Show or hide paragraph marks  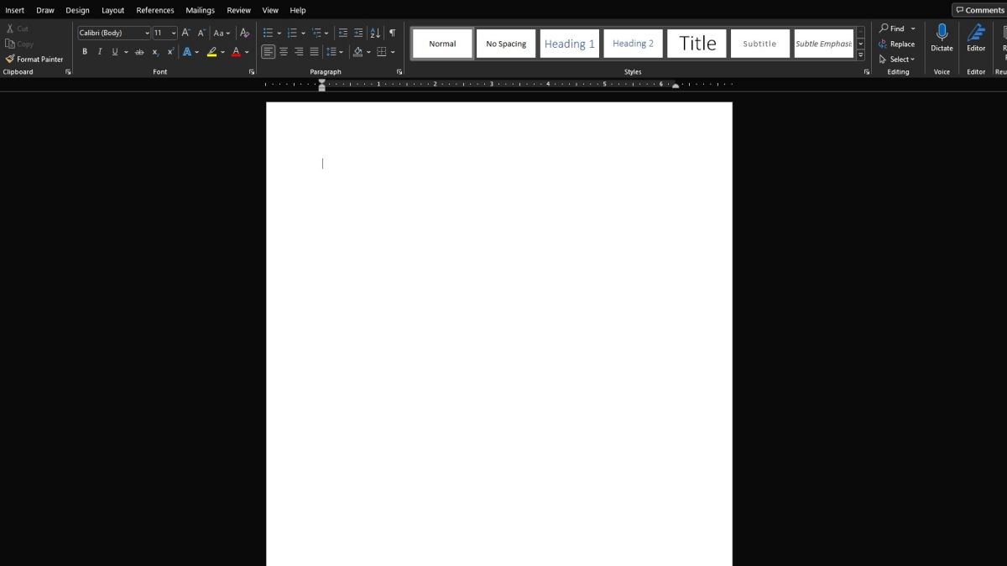392,34
